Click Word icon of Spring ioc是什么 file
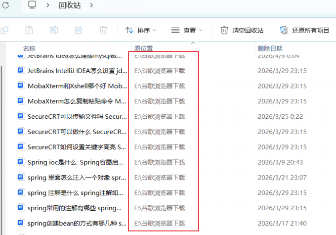Image resolution: width=336 pixels, height=235 pixels. click(21, 162)
